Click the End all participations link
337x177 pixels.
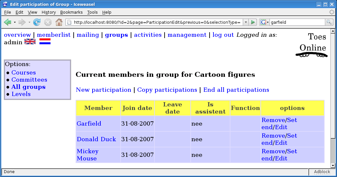click(236, 90)
